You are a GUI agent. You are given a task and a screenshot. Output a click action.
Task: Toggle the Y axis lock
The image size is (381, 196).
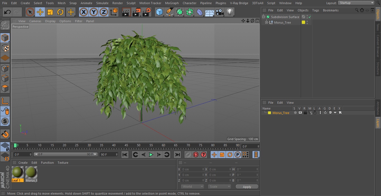(94, 12)
